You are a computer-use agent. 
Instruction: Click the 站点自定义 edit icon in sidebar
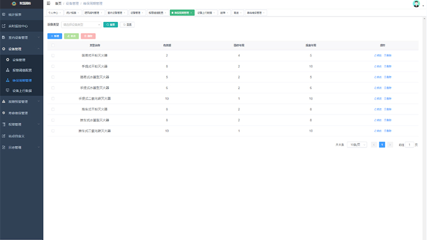[4, 136]
